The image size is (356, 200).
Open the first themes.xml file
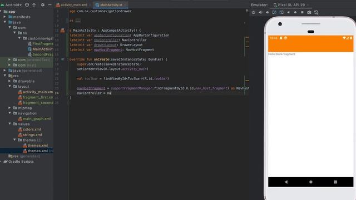tap(36, 146)
